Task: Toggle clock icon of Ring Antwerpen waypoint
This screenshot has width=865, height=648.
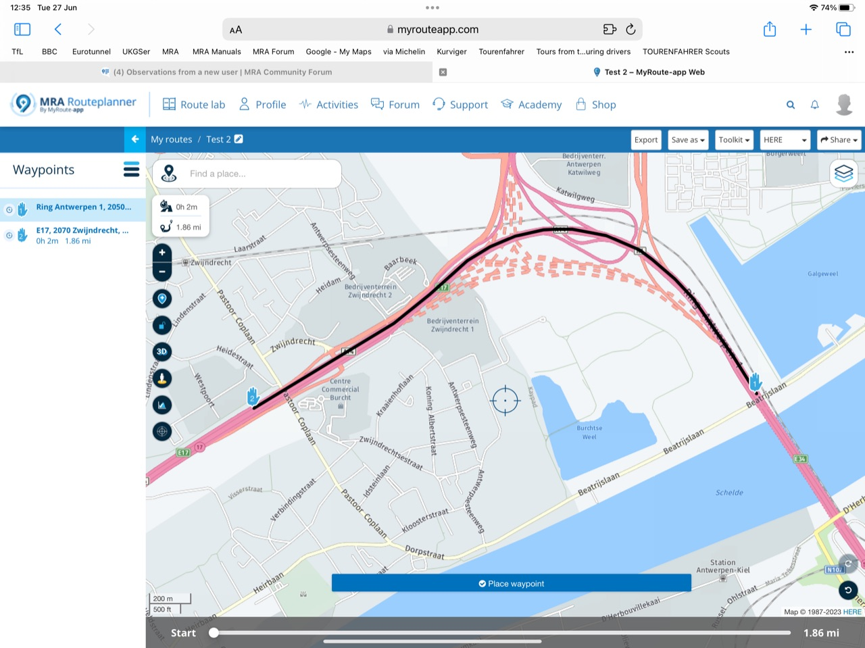Action: click(x=9, y=209)
